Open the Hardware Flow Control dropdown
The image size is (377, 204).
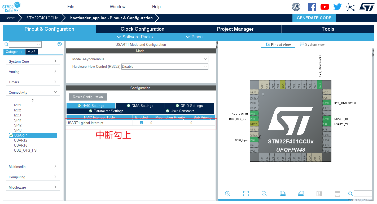tap(165, 66)
